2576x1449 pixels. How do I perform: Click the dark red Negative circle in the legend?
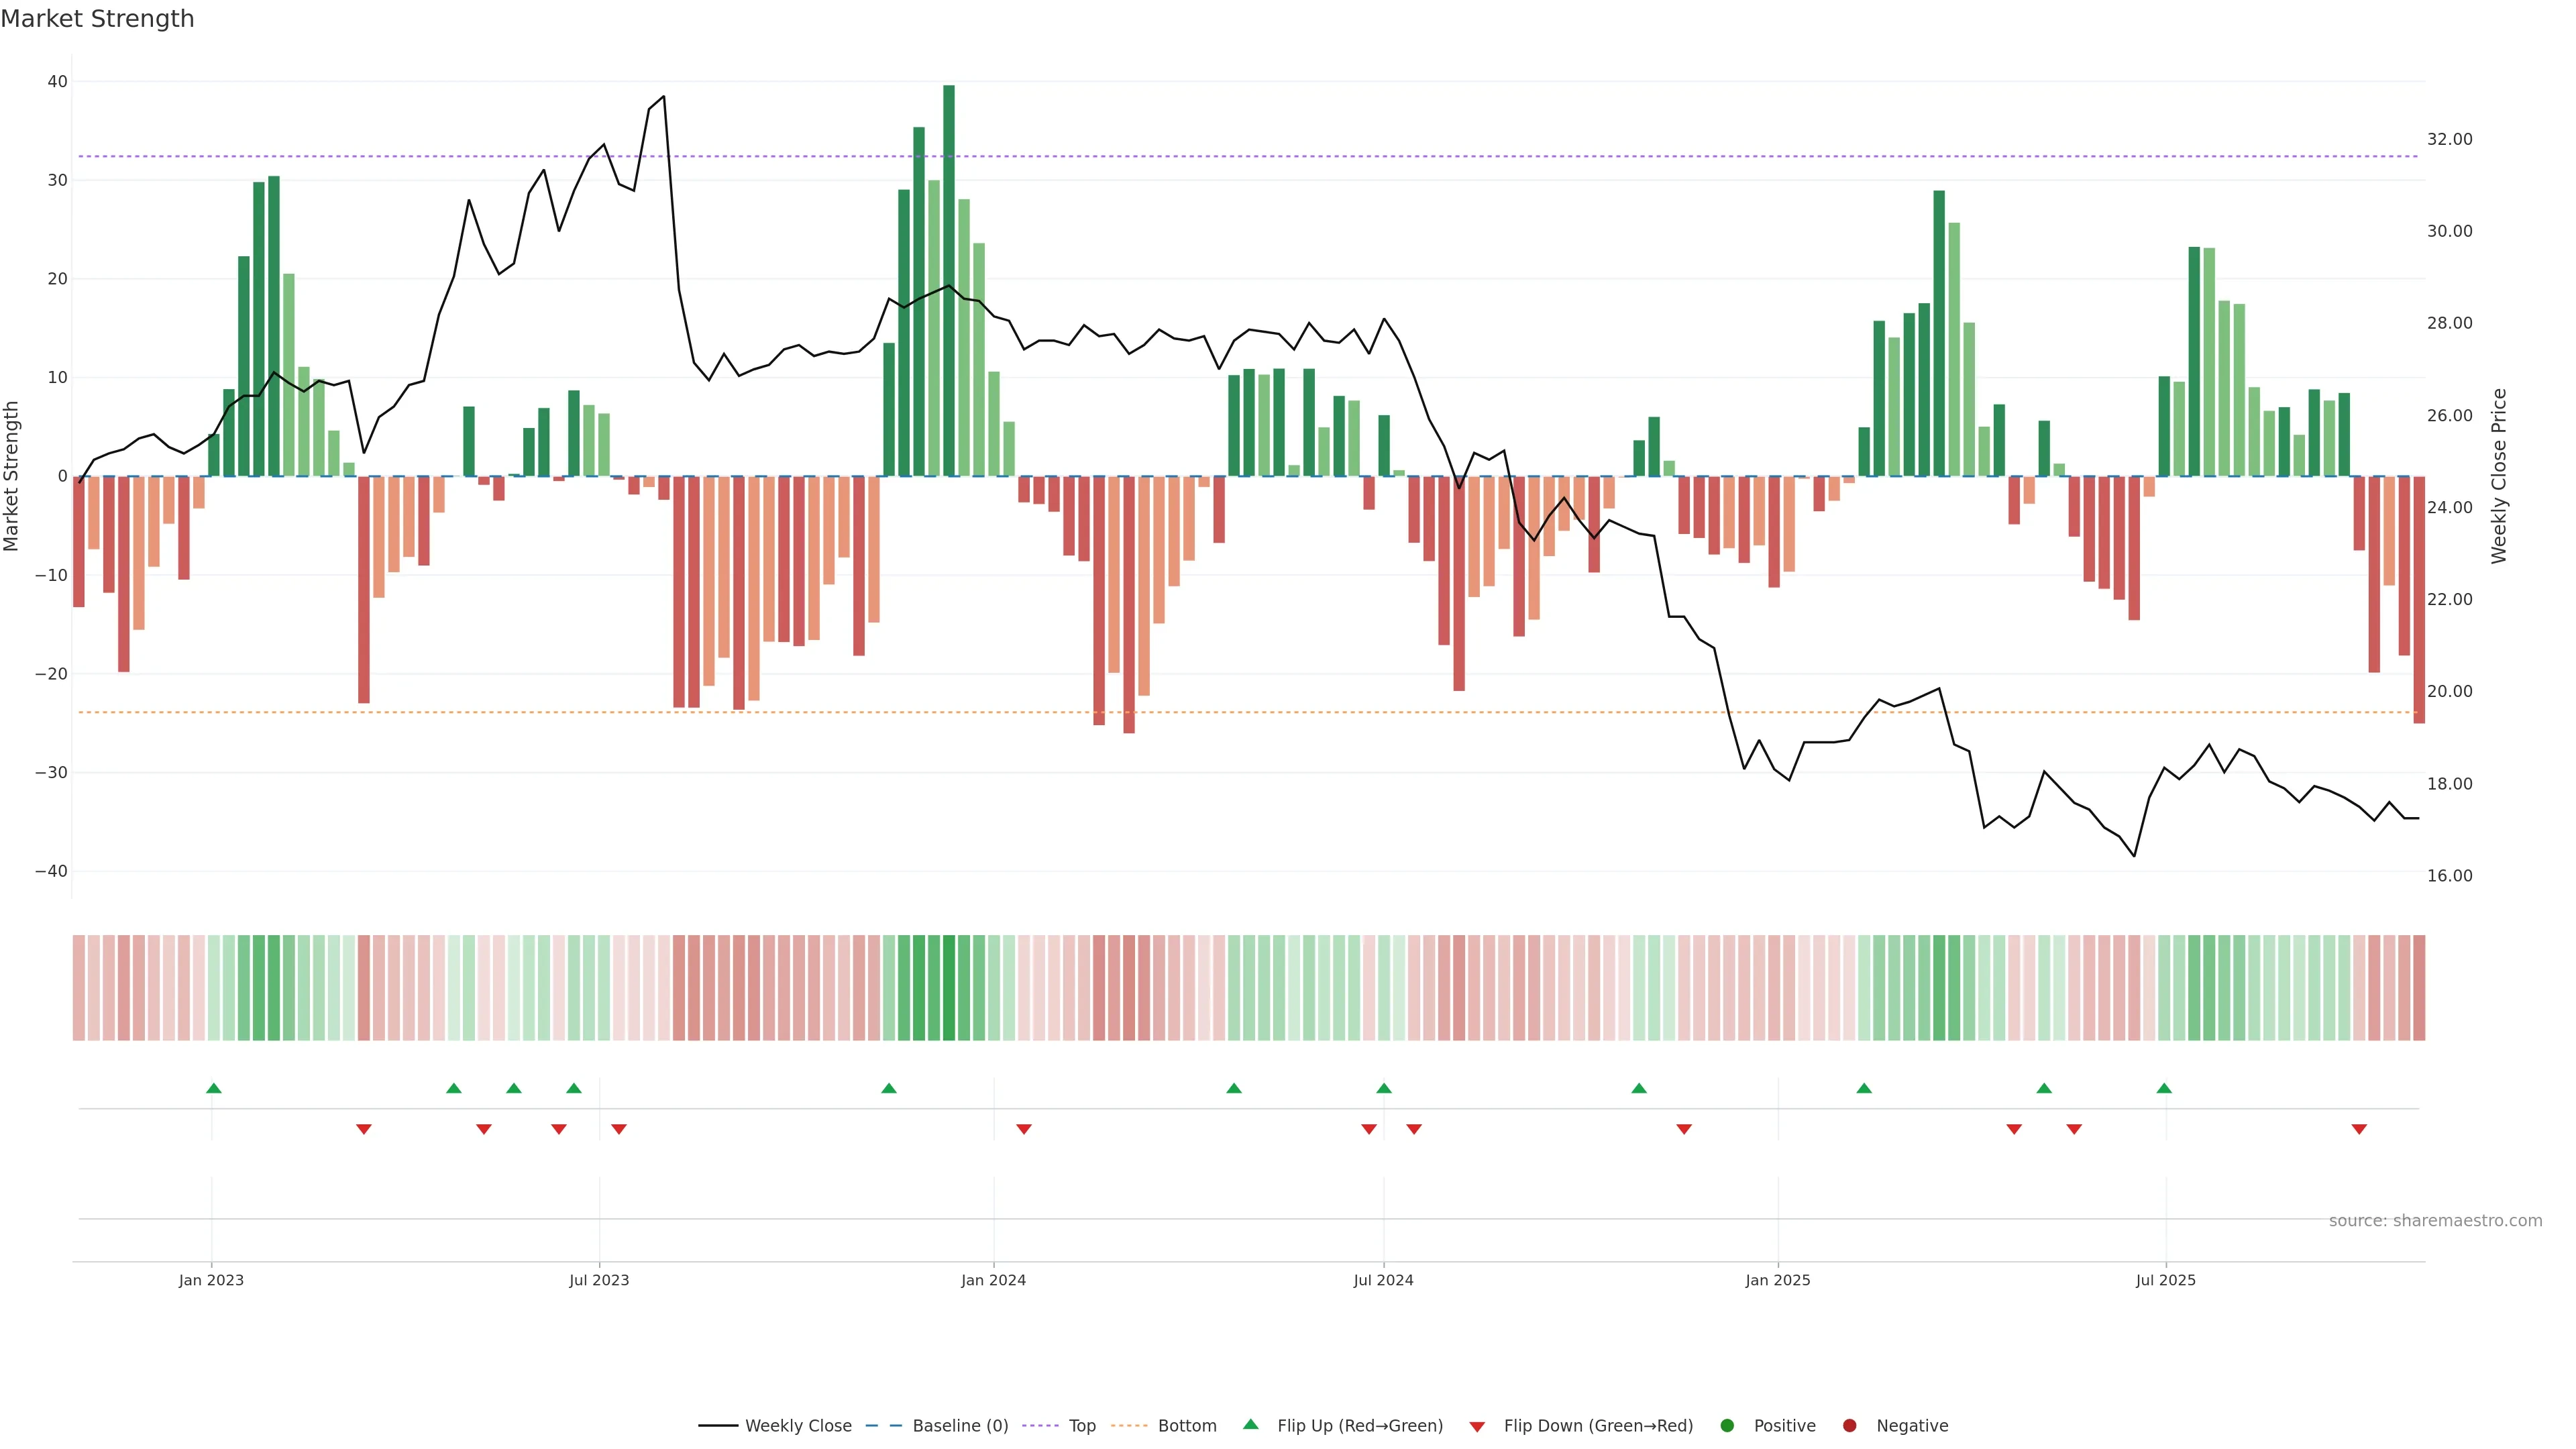pyautogui.click(x=1849, y=1426)
